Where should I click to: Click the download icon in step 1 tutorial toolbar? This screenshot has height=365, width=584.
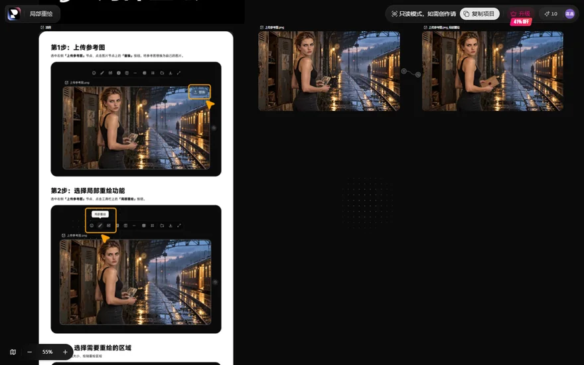(x=170, y=73)
